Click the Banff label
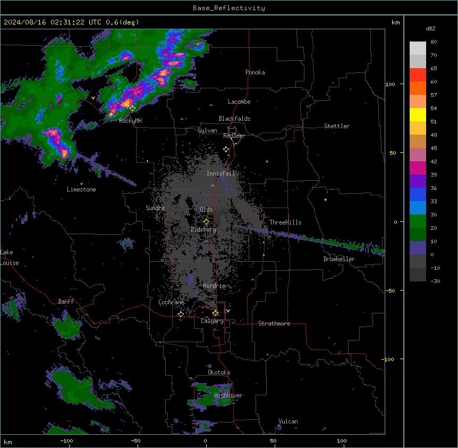The height and width of the screenshot is (448, 458). click(66, 302)
